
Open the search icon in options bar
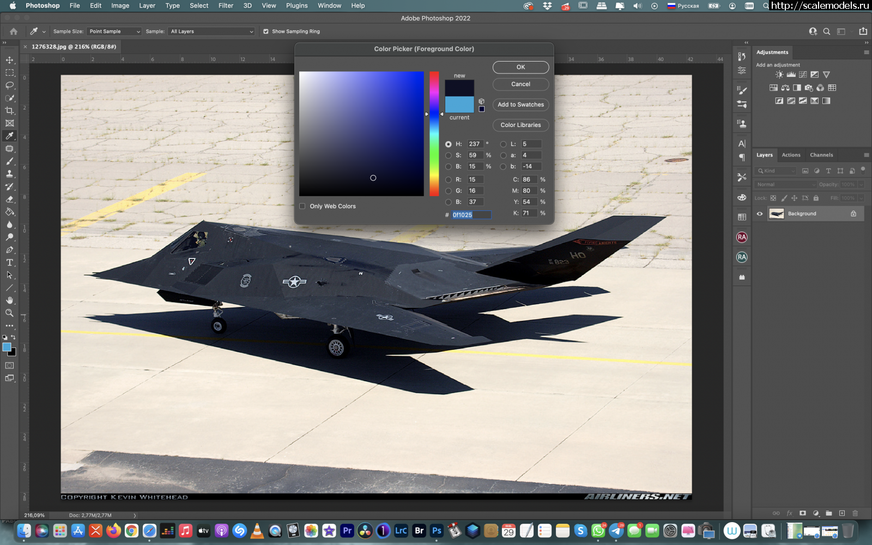coord(827,32)
